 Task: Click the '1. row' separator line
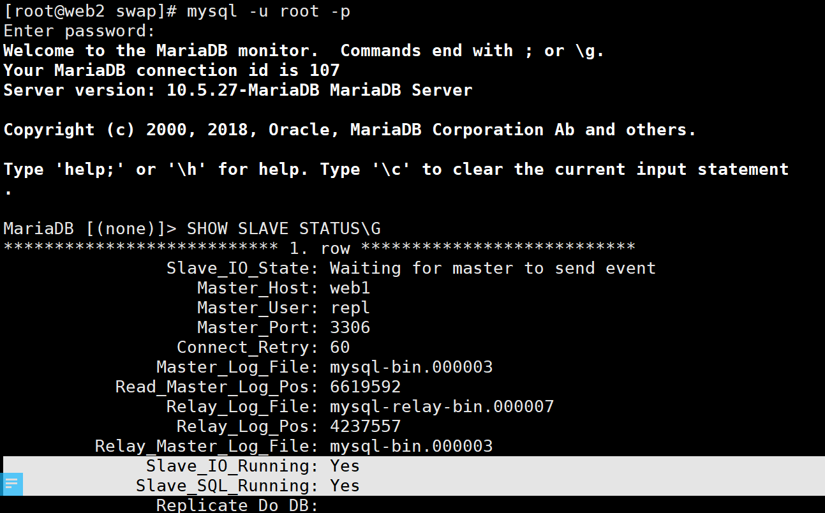click(319, 248)
